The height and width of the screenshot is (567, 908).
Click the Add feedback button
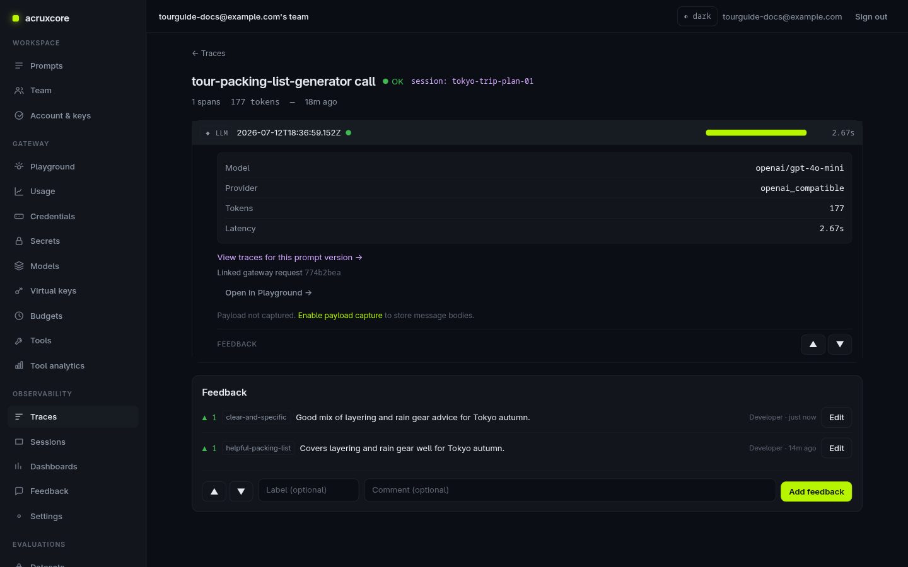pos(816,491)
